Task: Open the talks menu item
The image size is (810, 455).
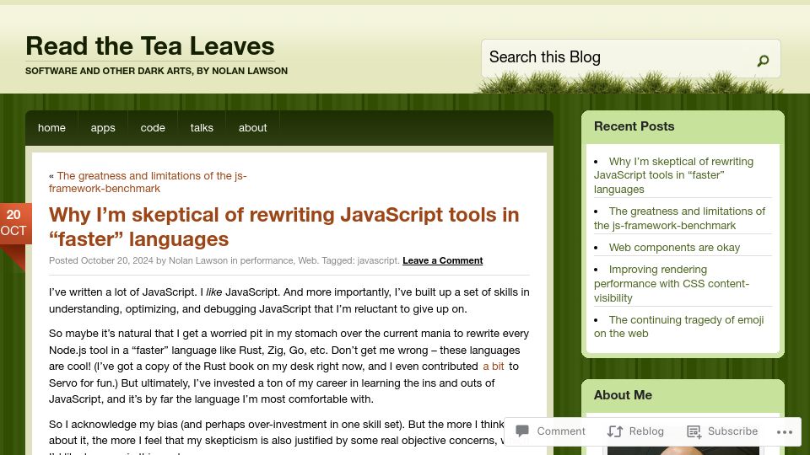Action: 202,128
